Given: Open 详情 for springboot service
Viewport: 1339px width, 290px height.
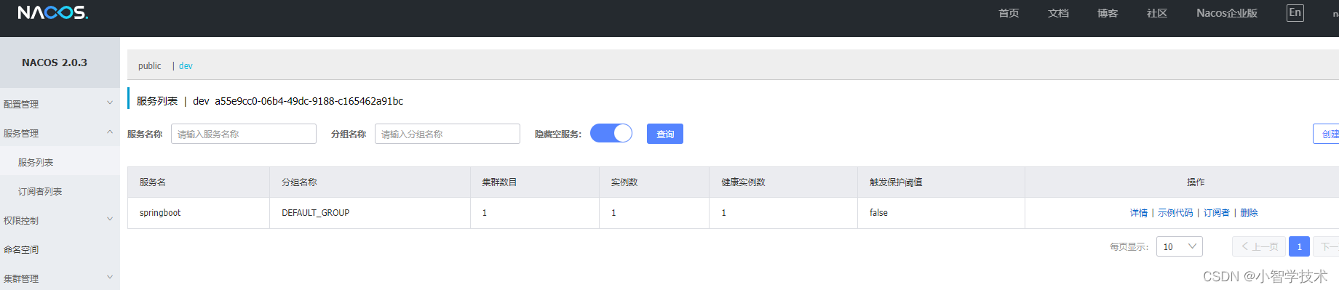Looking at the screenshot, I should tap(1139, 213).
